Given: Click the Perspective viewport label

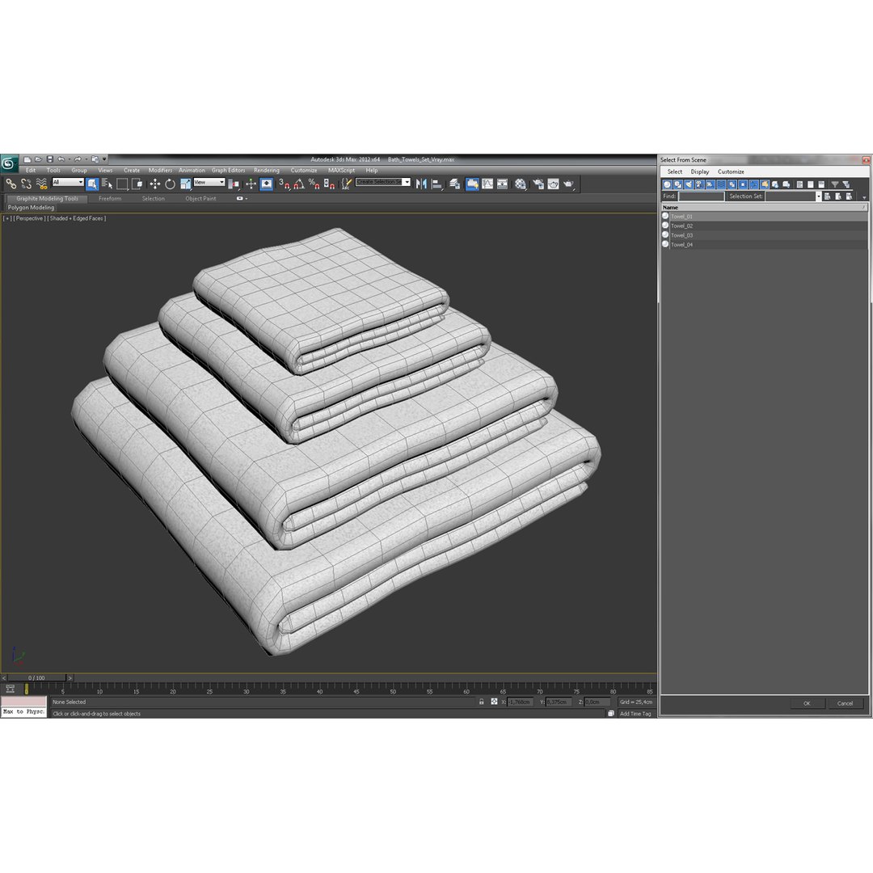Looking at the screenshot, I should click(x=30, y=218).
